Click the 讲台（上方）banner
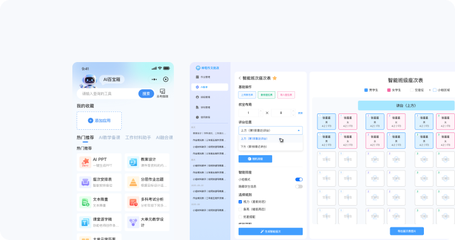This screenshot has height=240, width=455. pos(406,106)
